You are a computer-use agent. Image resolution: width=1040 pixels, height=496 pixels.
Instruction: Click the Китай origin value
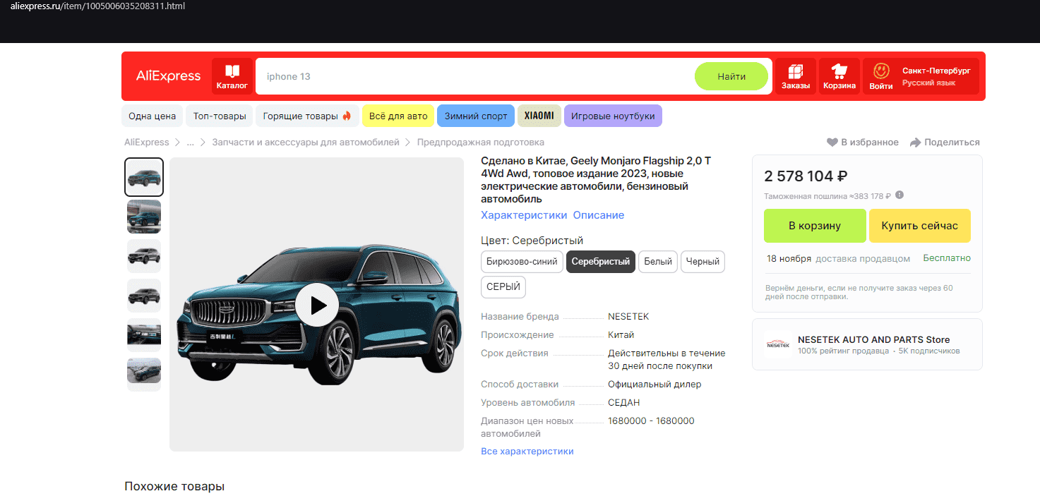point(621,335)
